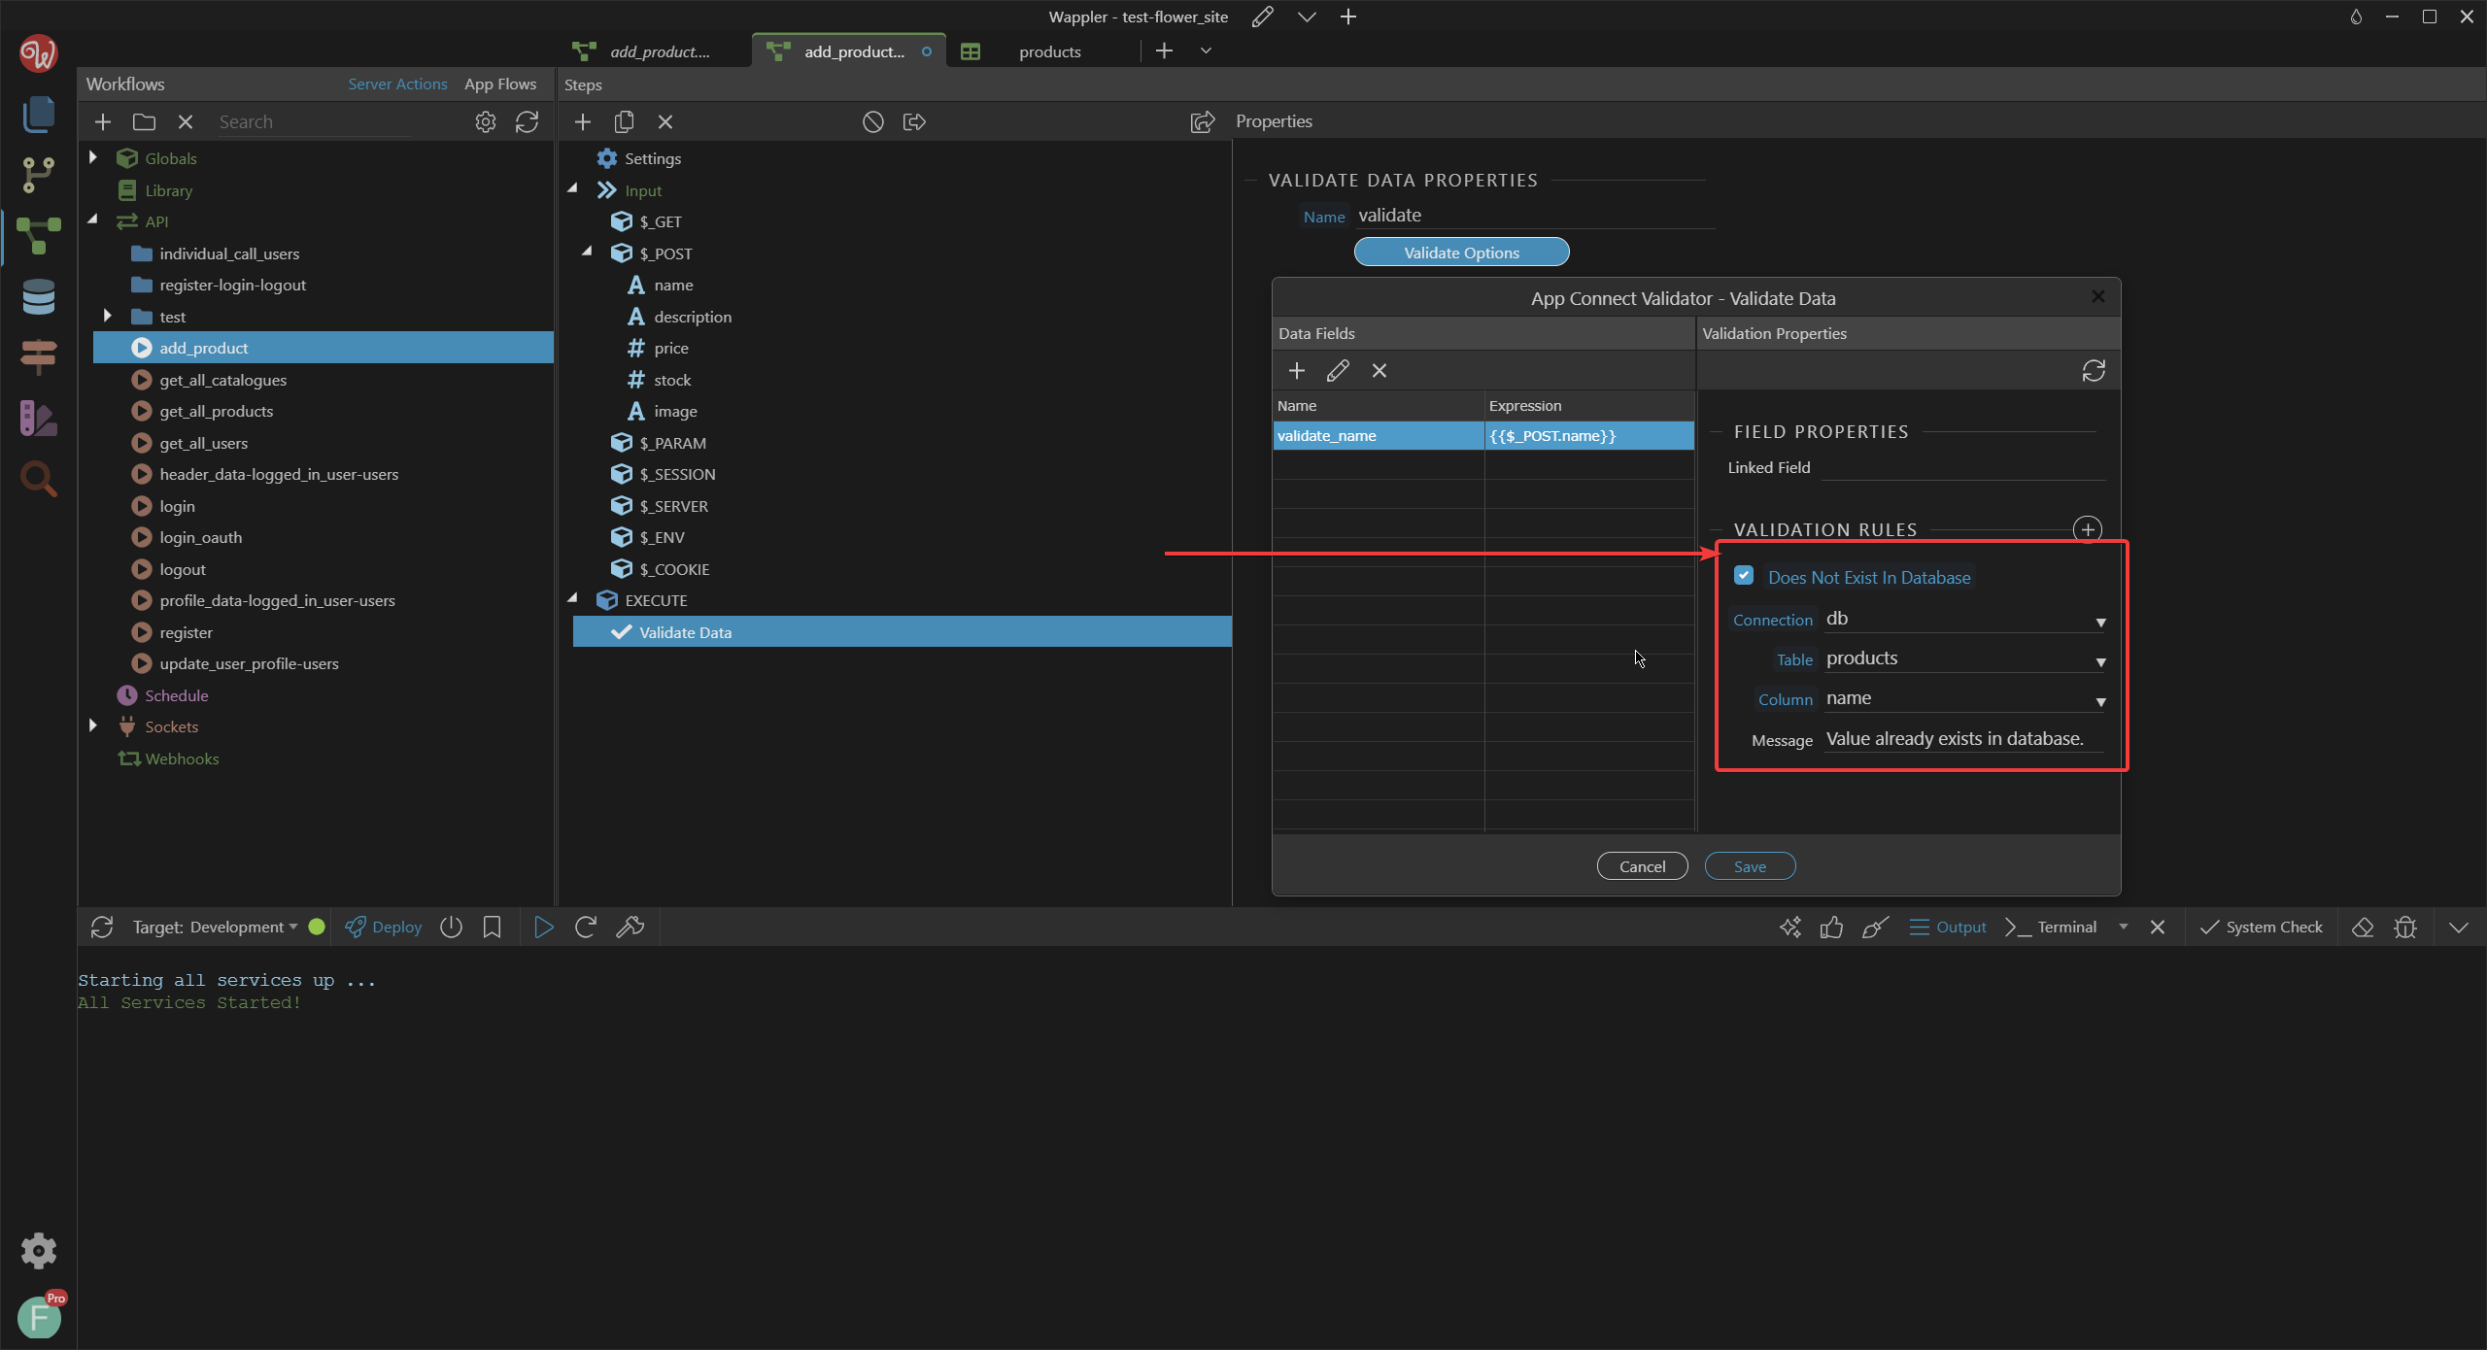Expand the test folder
The height and width of the screenshot is (1350, 2487).
coord(108,316)
